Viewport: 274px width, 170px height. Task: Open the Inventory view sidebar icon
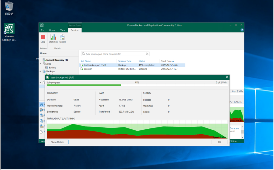(x=42, y=110)
